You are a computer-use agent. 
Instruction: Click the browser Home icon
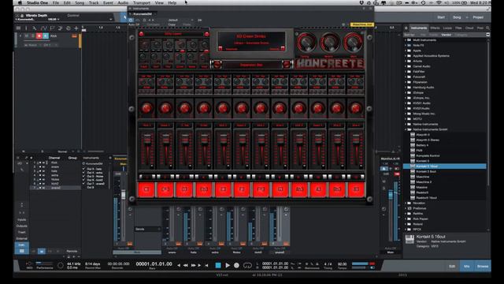pyautogui.click(x=406, y=28)
